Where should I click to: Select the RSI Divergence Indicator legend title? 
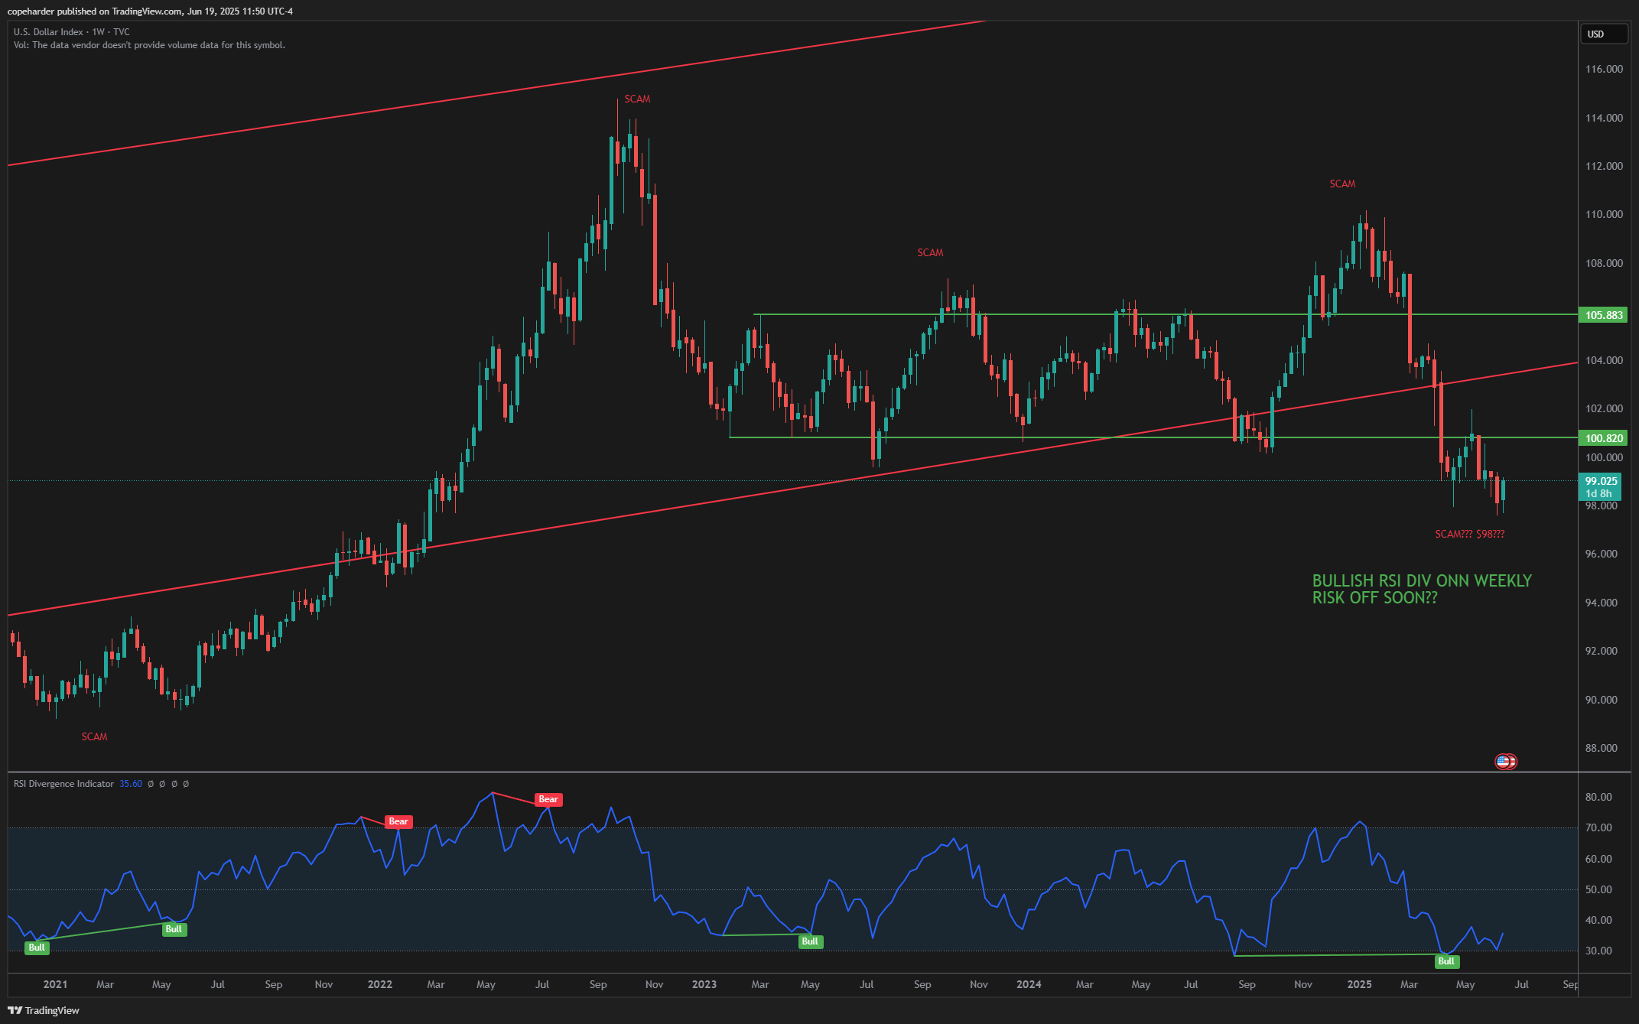pyautogui.click(x=63, y=784)
